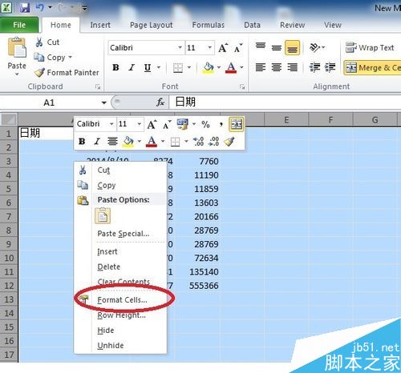
Task: Click the Wrap Text button
Action: click(x=370, y=48)
